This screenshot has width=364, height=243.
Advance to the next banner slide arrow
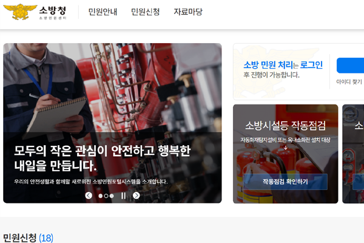coord(136,196)
